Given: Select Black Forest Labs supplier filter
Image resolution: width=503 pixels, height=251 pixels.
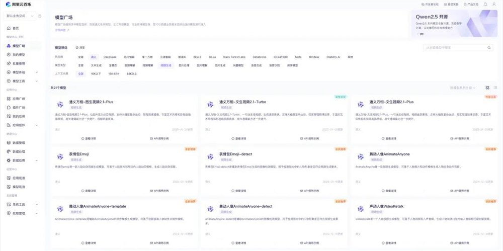Looking at the screenshot, I should click(x=234, y=57).
